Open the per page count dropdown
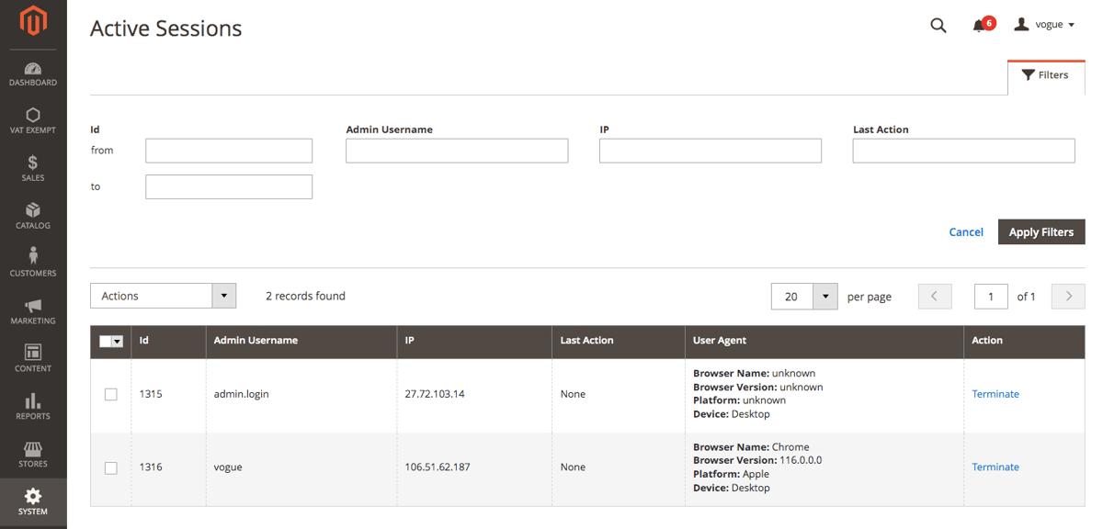This screenshot has height=529, width=1103. tap(824, 297)
